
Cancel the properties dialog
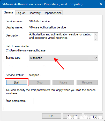[x=72, y=116]
